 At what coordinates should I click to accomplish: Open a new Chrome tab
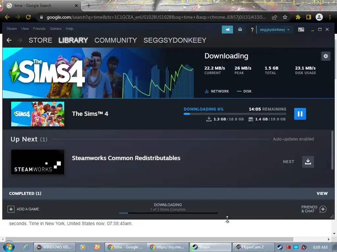(89, 6)
